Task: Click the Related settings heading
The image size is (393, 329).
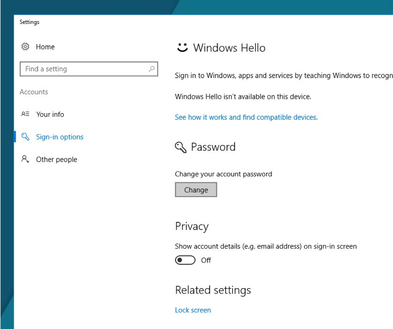Action: click(x=213, y=290)
